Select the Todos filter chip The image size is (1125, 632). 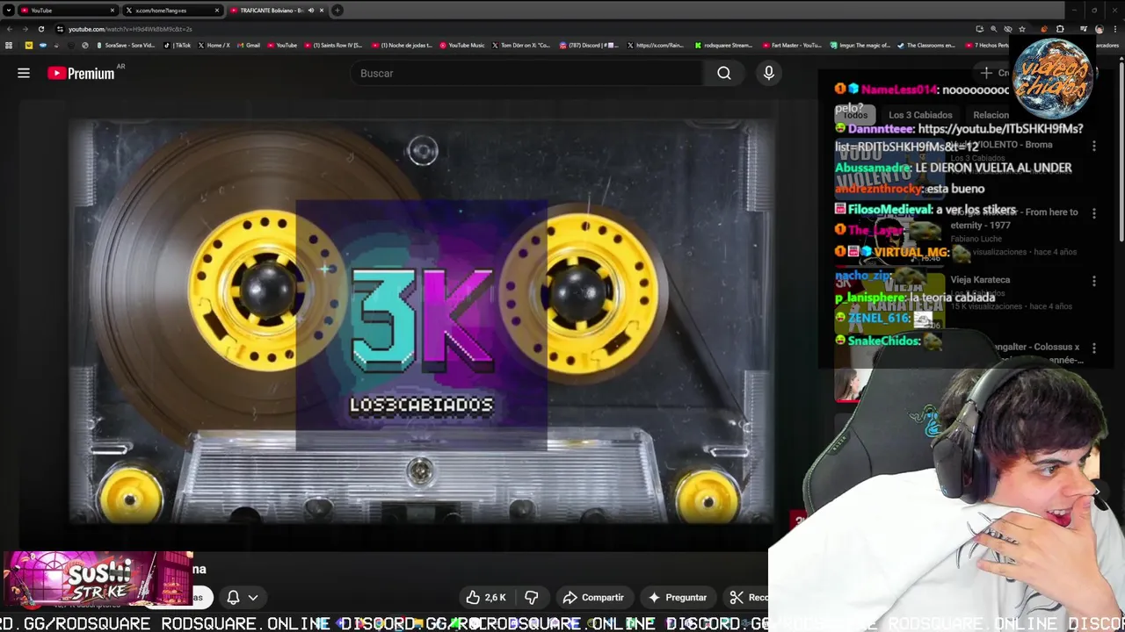(855, 115)
